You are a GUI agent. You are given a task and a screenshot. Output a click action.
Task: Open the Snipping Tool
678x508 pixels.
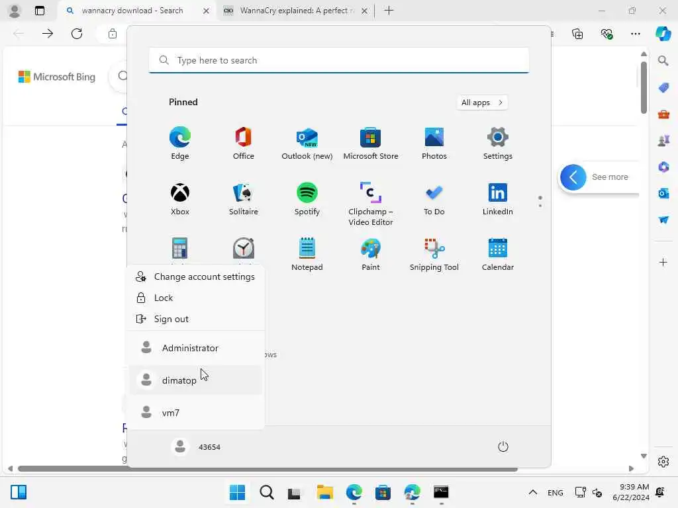click(434, 255)
